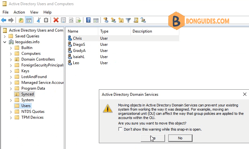
Task: Click the Description column header
Action: pyautogui.click(x=155, y=31)
